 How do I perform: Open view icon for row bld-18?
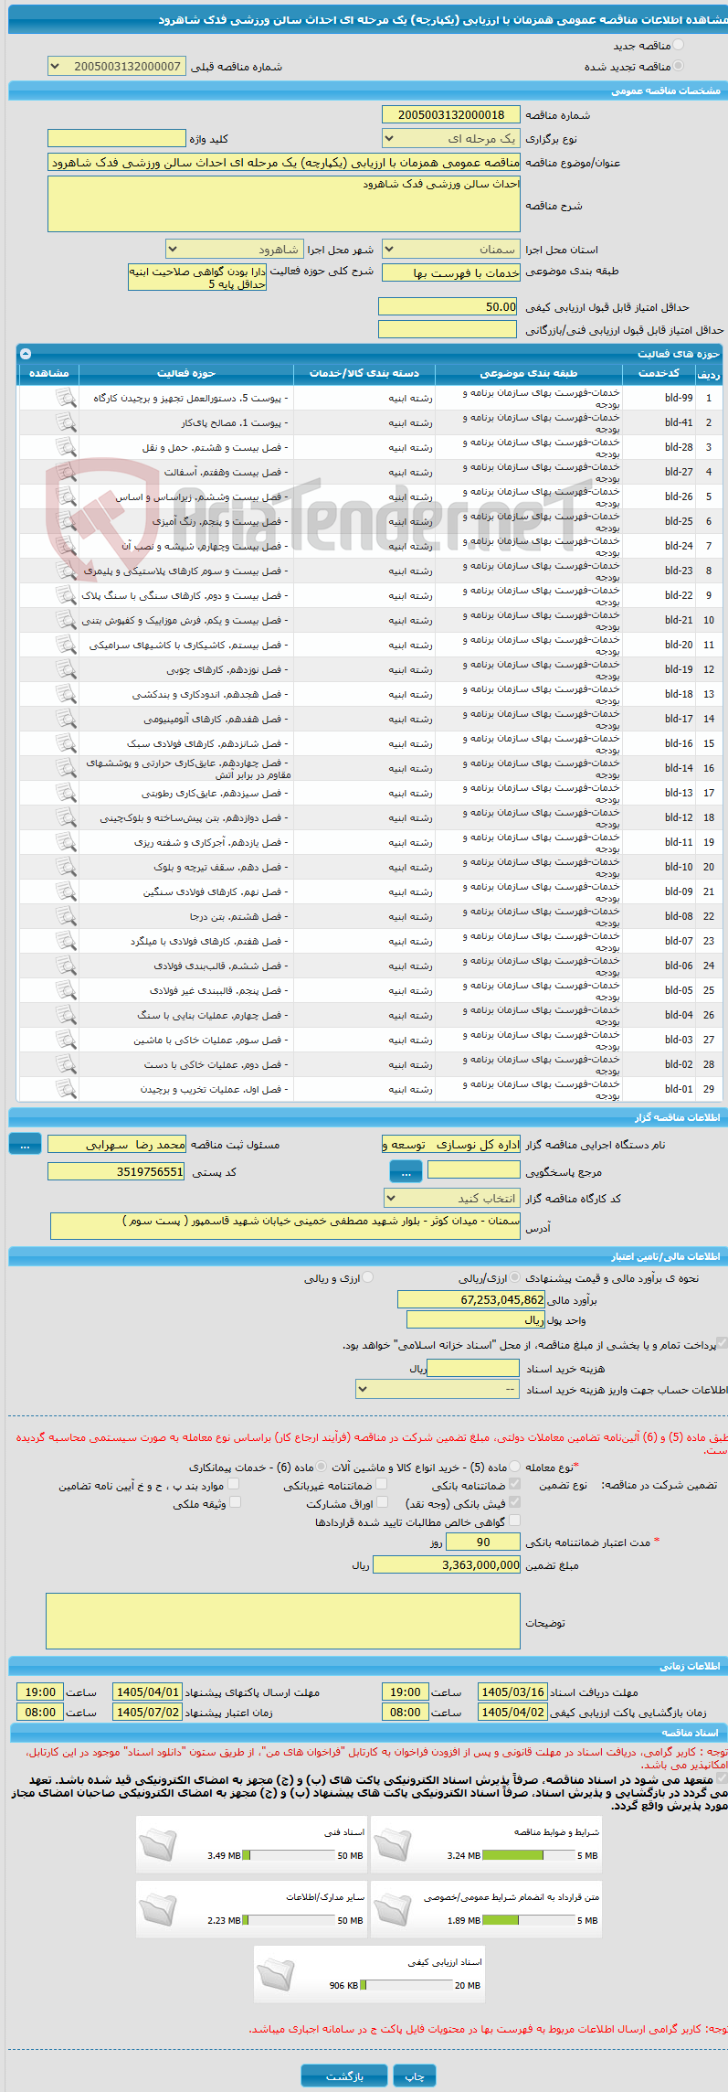pos(66,694)
